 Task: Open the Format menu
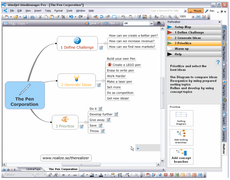(x=58, y=11)
